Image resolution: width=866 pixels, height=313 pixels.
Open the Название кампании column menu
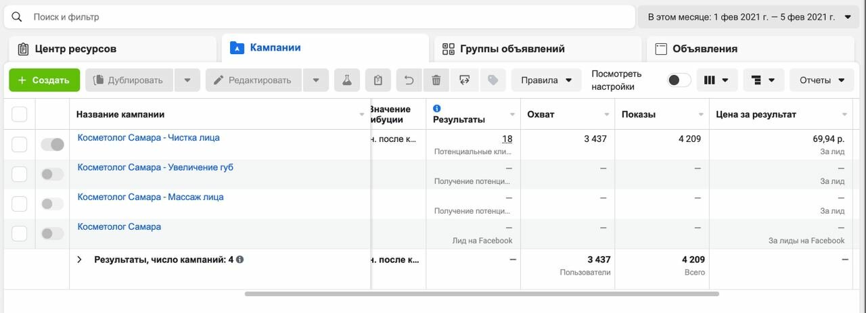coord(361,115)
